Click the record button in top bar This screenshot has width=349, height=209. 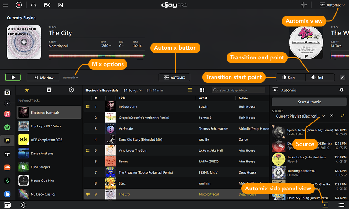(19, 5)
